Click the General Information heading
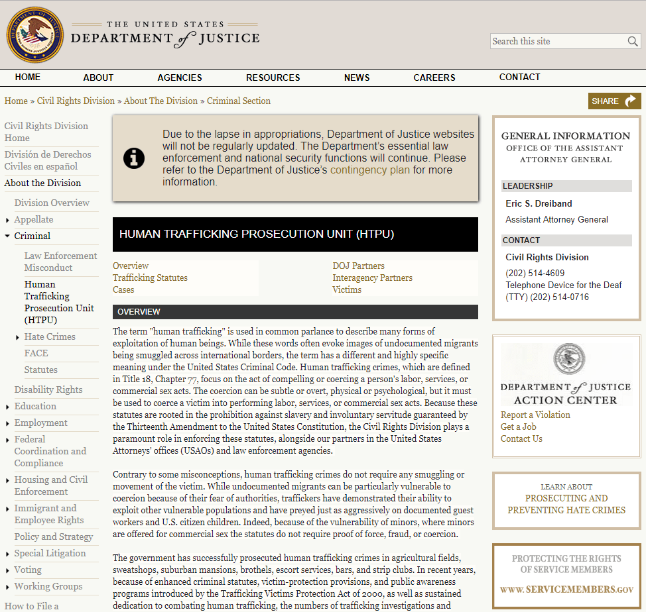 coord(566,136)
